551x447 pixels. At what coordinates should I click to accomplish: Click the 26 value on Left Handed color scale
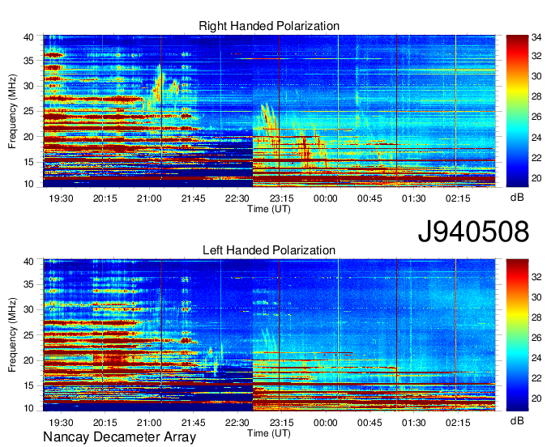536,338
